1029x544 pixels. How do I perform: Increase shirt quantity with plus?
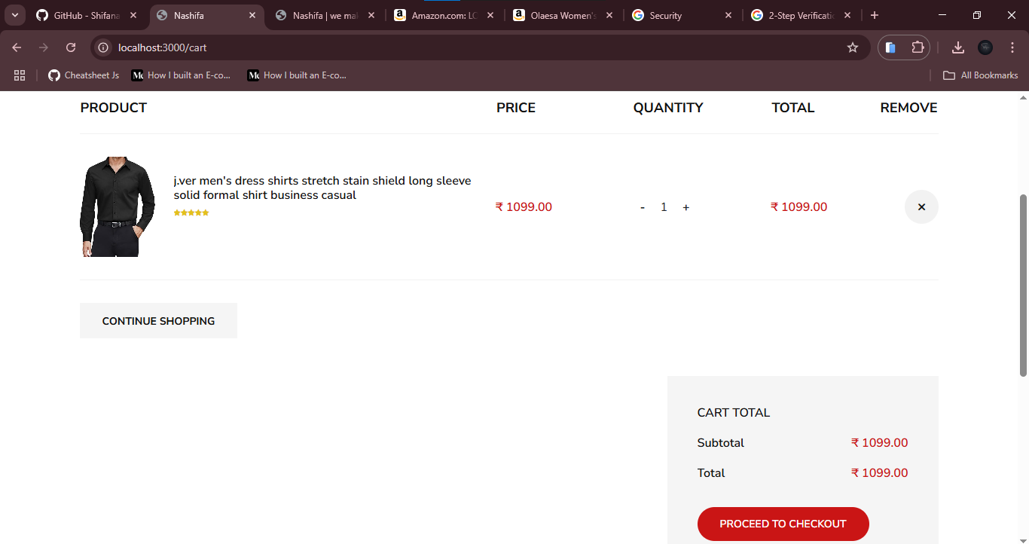click(686, 207)
